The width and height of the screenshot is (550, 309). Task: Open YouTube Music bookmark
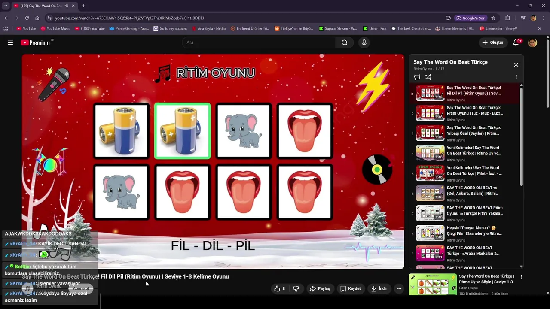click(x=55, y=29)
